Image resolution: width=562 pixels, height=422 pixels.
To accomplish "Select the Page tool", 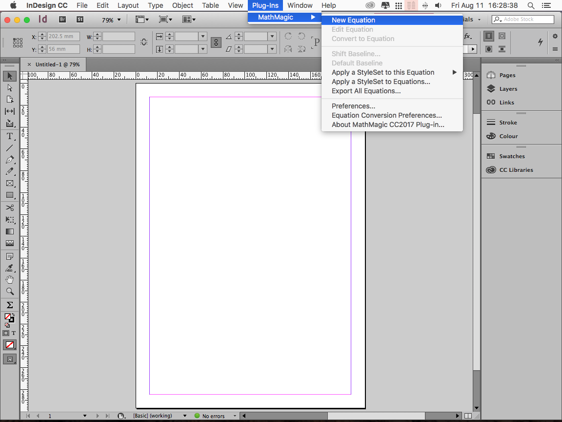I will click(10, 100).
